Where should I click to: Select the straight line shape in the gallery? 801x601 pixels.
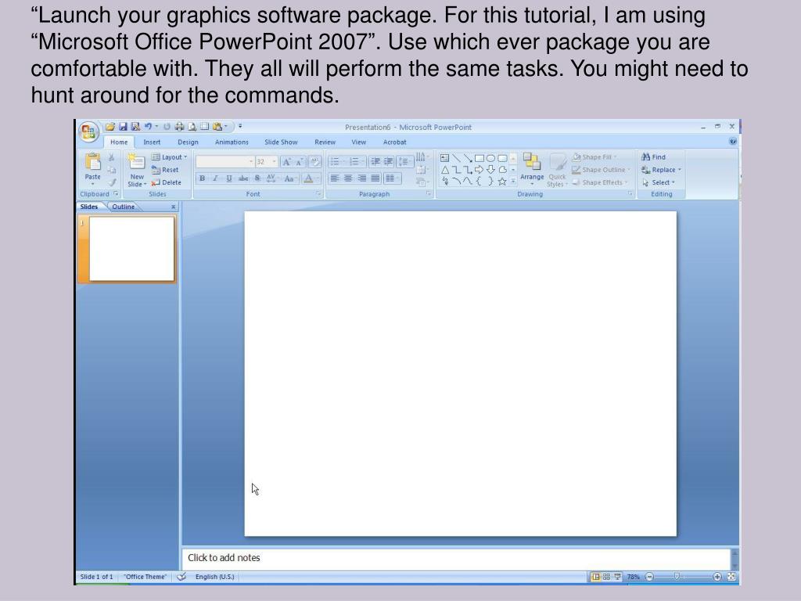pyautogui.click(x=456, y=158)
